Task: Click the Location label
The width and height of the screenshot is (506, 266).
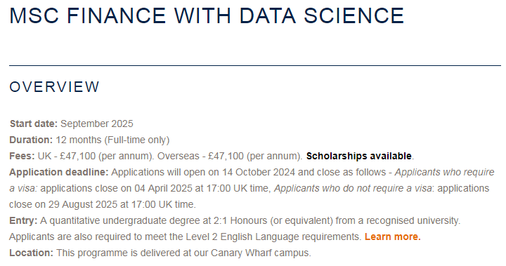Action: pos(32,253)
